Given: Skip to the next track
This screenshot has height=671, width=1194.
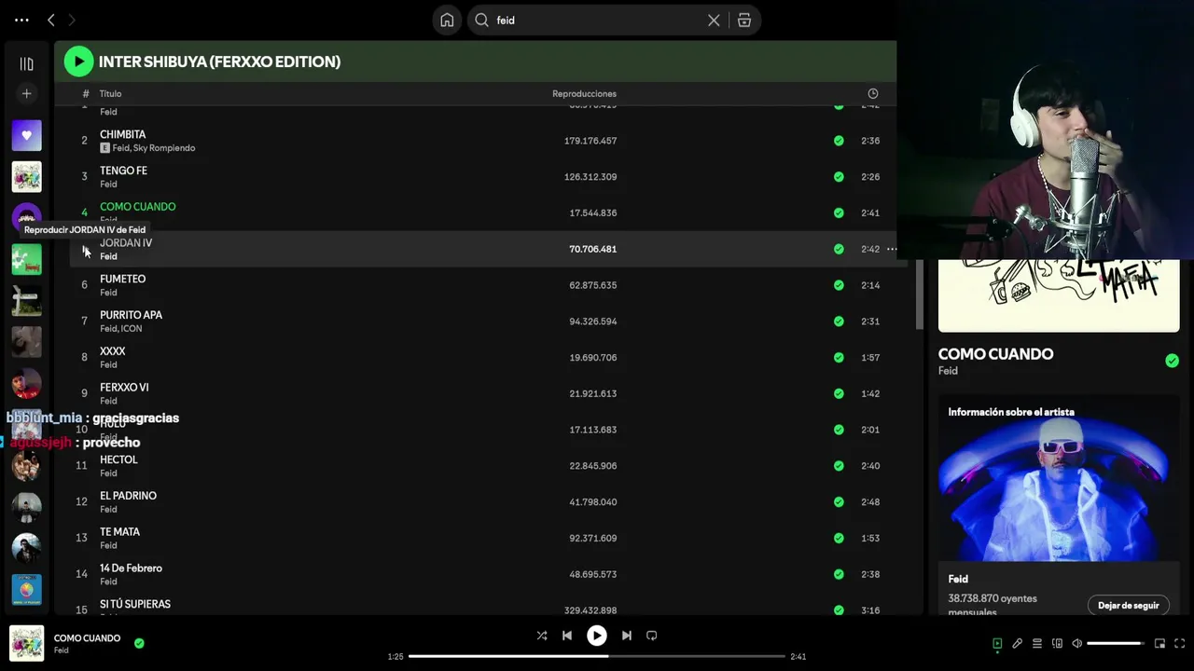Looking at the screenshot, I should (x=627, y=636).
